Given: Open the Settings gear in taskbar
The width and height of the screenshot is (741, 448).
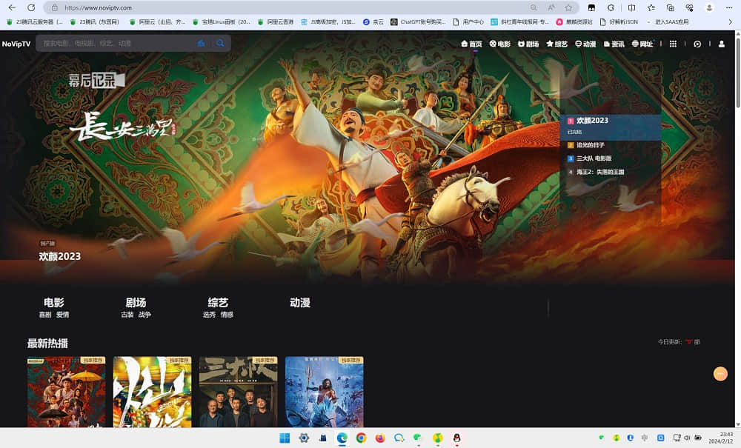Looking at the screenshot, I should click(x=304, y=438).
